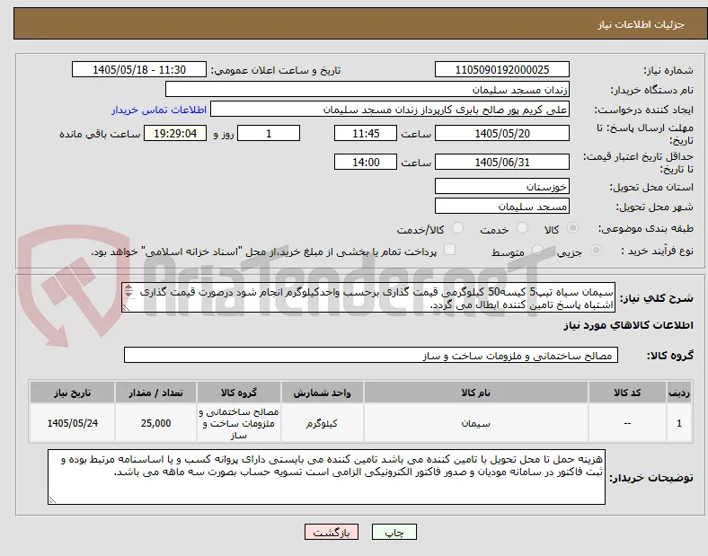Click the اطلاعات کالاهای مورد نیاز heading
The image size is (708, 556).
pyautogui.click(x=628, y=325)
